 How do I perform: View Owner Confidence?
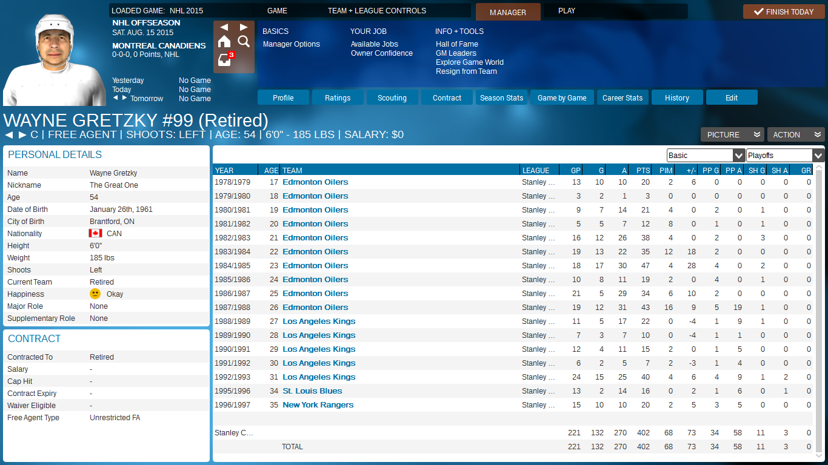[382, 53]
